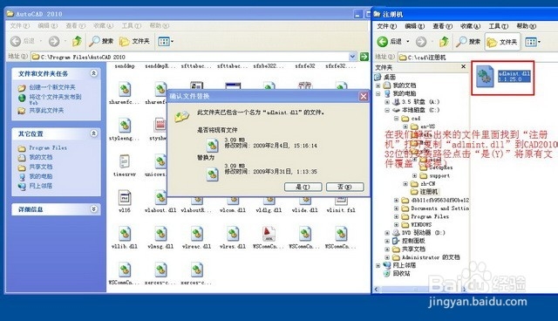
Task: Select vlres.dll file icon
Action: tap(233, 234)
